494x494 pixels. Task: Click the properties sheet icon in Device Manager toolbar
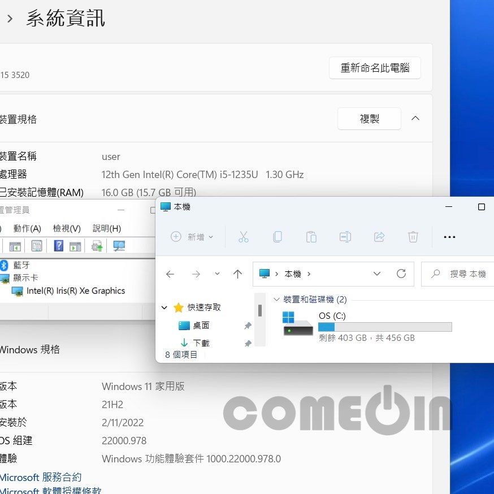[x=37, y=246]
